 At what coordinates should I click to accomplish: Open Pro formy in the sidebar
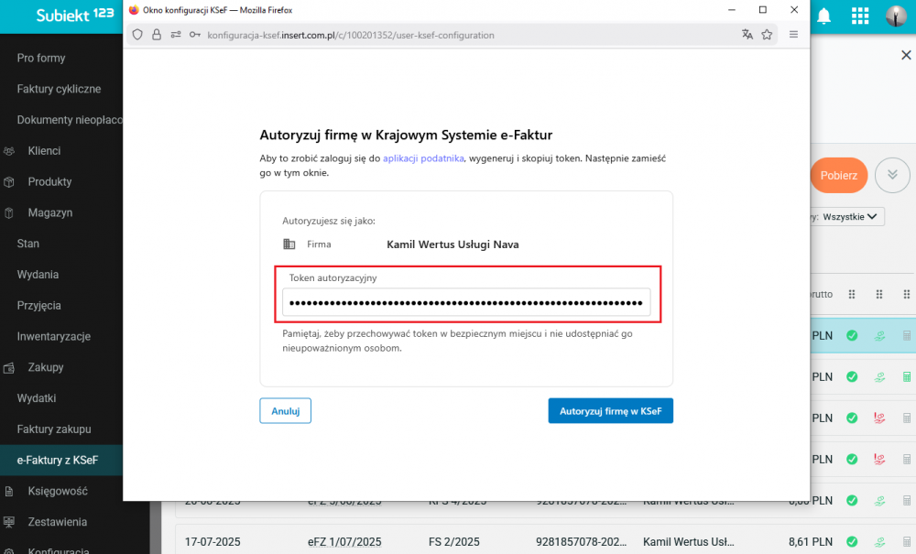41,58
